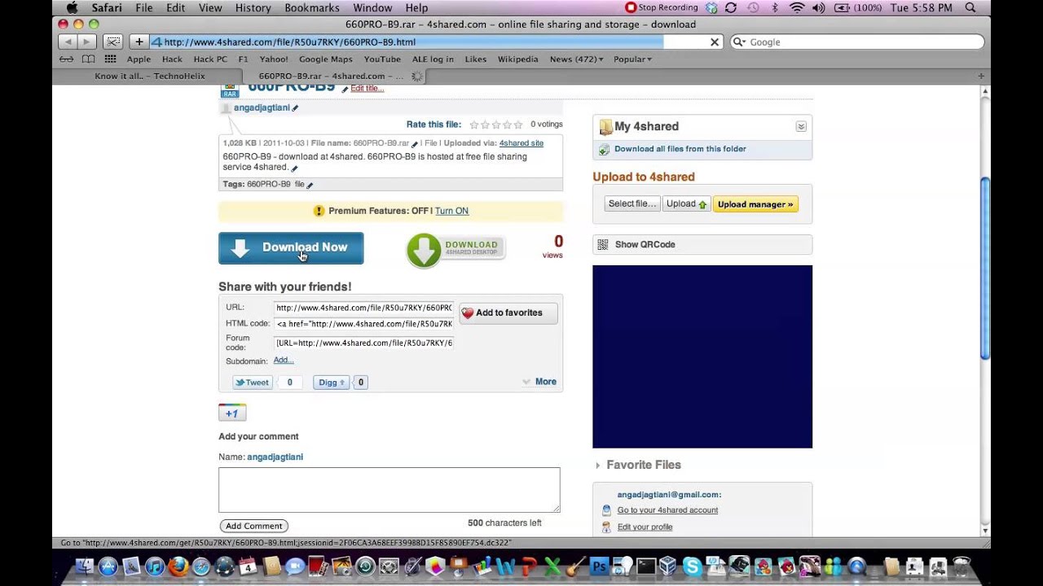
Task: Click the Select file... button
Action: [632, 204]
